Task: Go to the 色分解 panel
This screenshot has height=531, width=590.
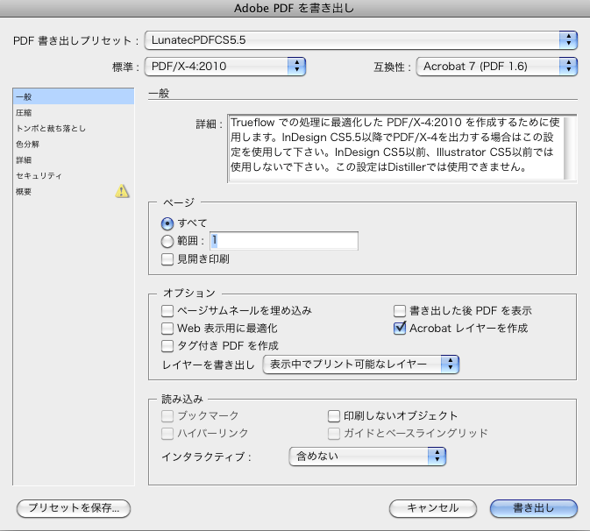Action: 74,144
